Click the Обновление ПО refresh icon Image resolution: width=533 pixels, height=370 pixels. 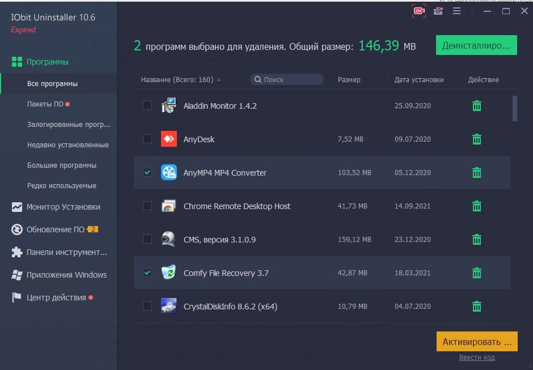coord(17,229)
